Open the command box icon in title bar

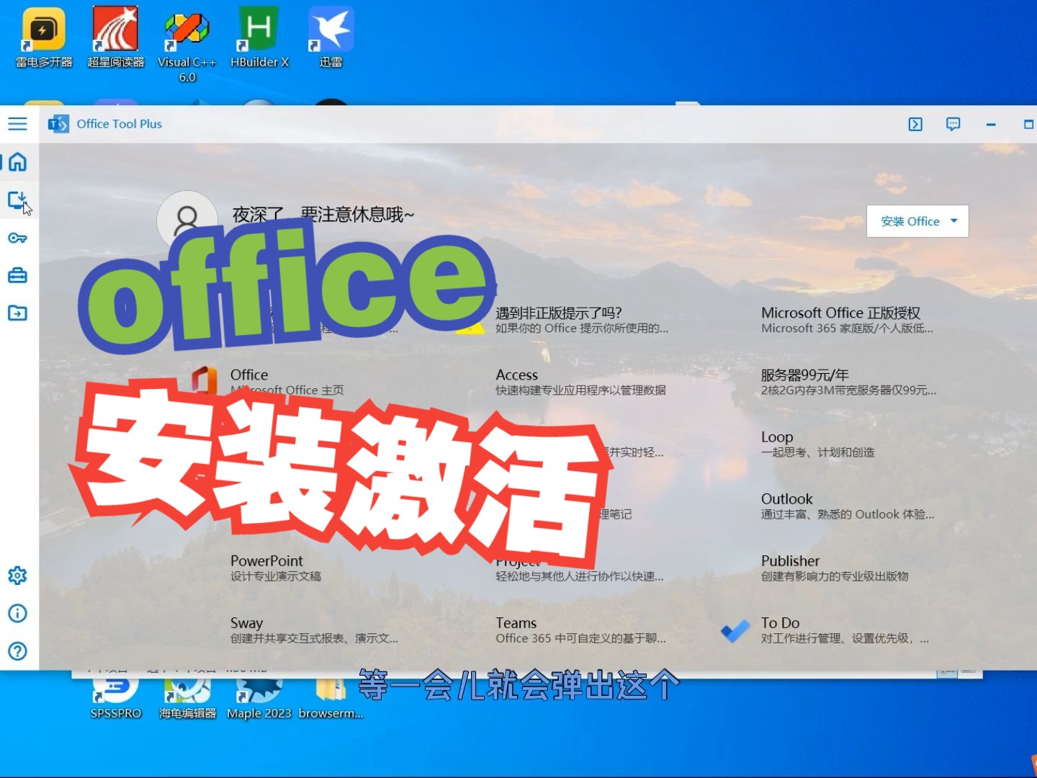coord(915,124)
